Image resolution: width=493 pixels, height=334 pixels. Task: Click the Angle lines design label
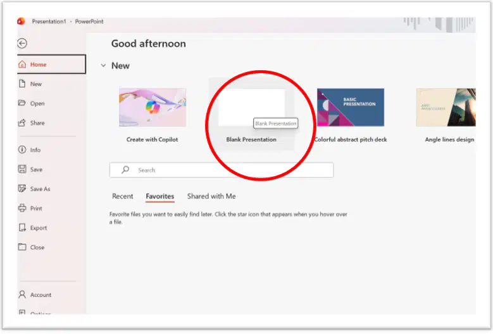point(449,140)
